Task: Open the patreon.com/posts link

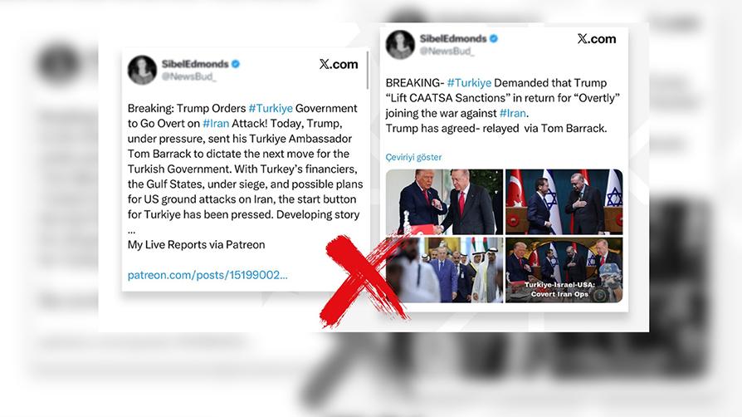Action: pyautogui.click(x=207, y=275)
